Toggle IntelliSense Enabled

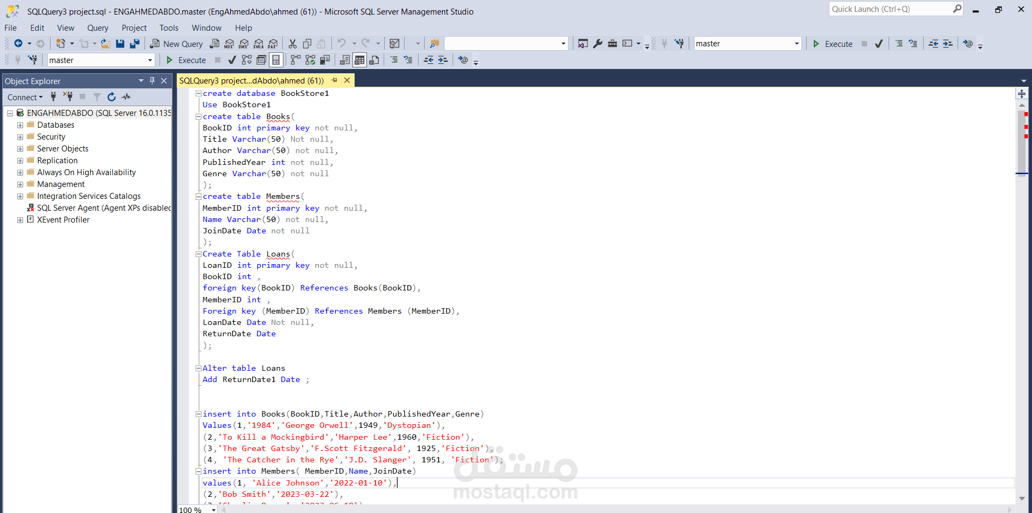pos(276,60)
